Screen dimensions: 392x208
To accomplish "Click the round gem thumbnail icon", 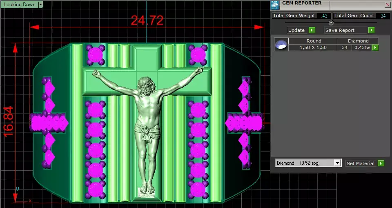I will [281, 44].
